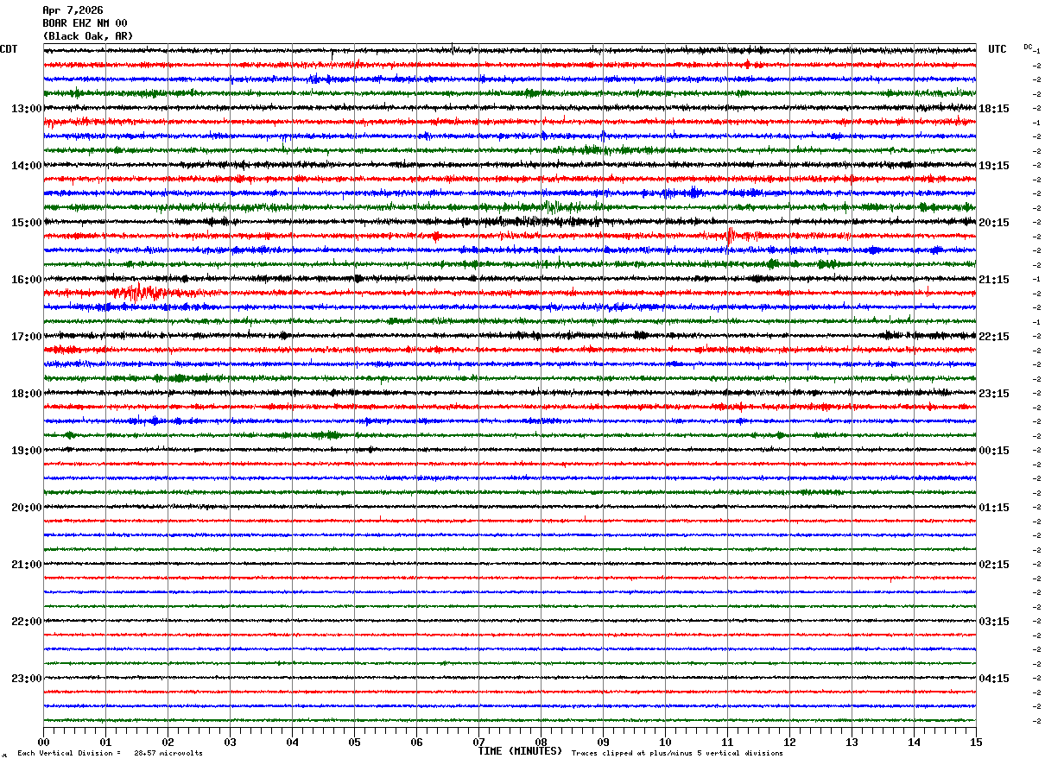Click the 23:15 UTC time label
The width and height of the screenshot is (1045, 765).
pos(994,394)
